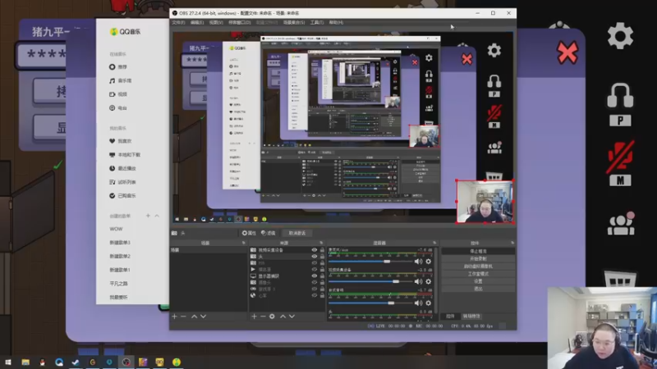Viewport: 657px width, 369px height.
Task: Remove source with minus in OBS sources panel
Action: pos(263,317)
